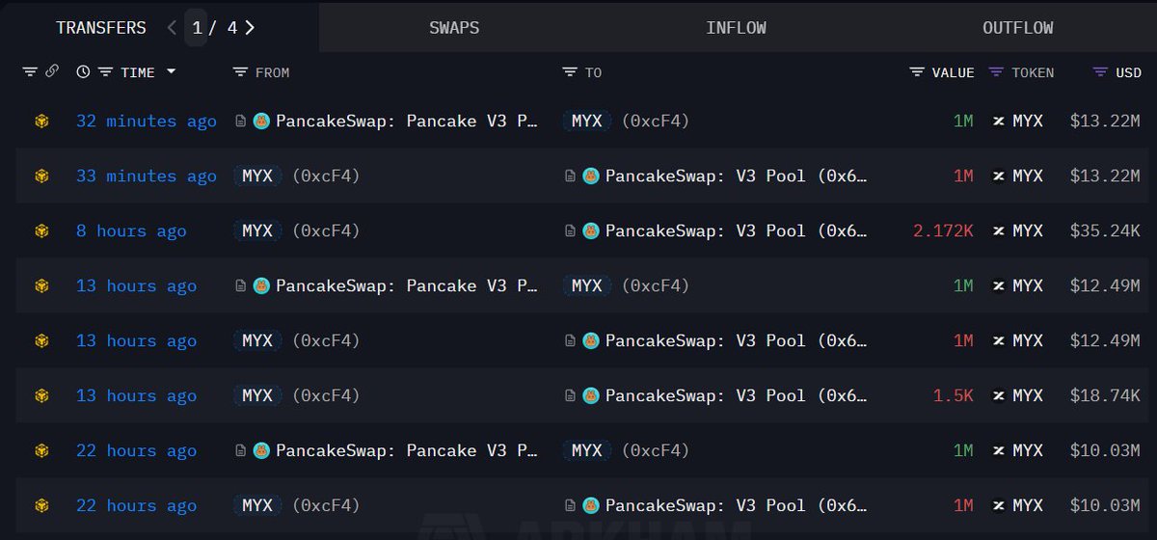Go to next transfers page arrow
The height and width of the screenshot is (540, 1157).
(x=250, y=28)
